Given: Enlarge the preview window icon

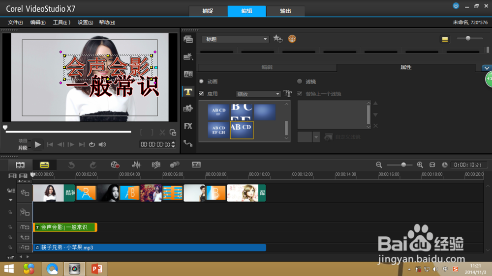Looking at the screenshot, I should [x=173, y=133].
